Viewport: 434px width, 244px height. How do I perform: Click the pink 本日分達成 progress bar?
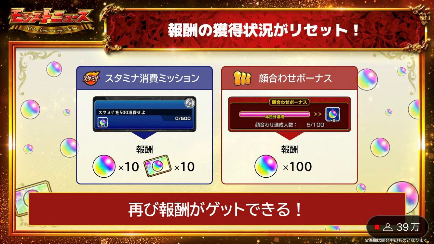pos(275,115)
